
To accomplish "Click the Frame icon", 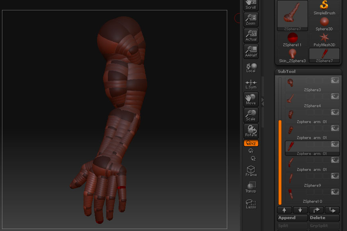I will tap(251, 170).
